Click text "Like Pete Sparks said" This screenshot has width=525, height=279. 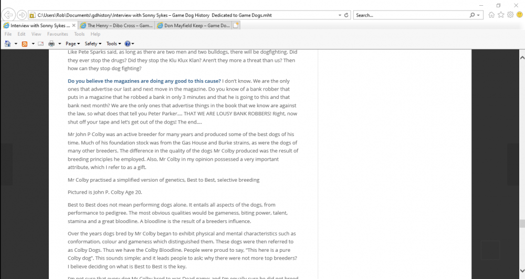(x=91, y=52)
